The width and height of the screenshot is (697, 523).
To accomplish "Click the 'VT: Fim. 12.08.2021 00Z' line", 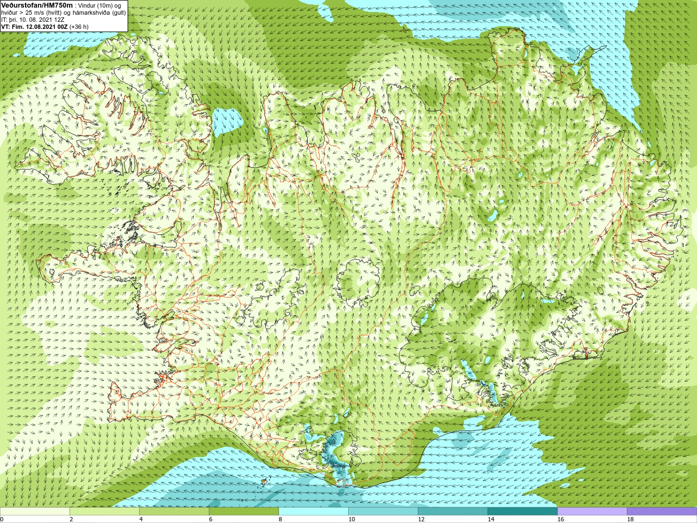I will (x=34, y=26).
